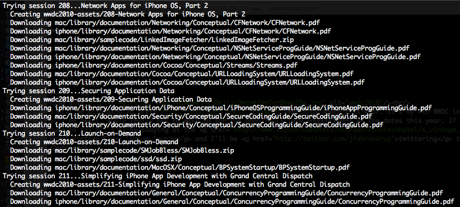The height and width of the screenshot is (207, 460).
Task: Click the ssd.zip download line
Action: pos(96,159)
